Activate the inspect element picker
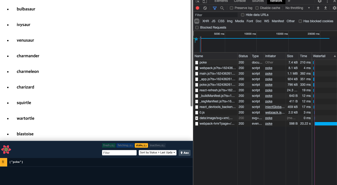337x185 pixels. 197,1
